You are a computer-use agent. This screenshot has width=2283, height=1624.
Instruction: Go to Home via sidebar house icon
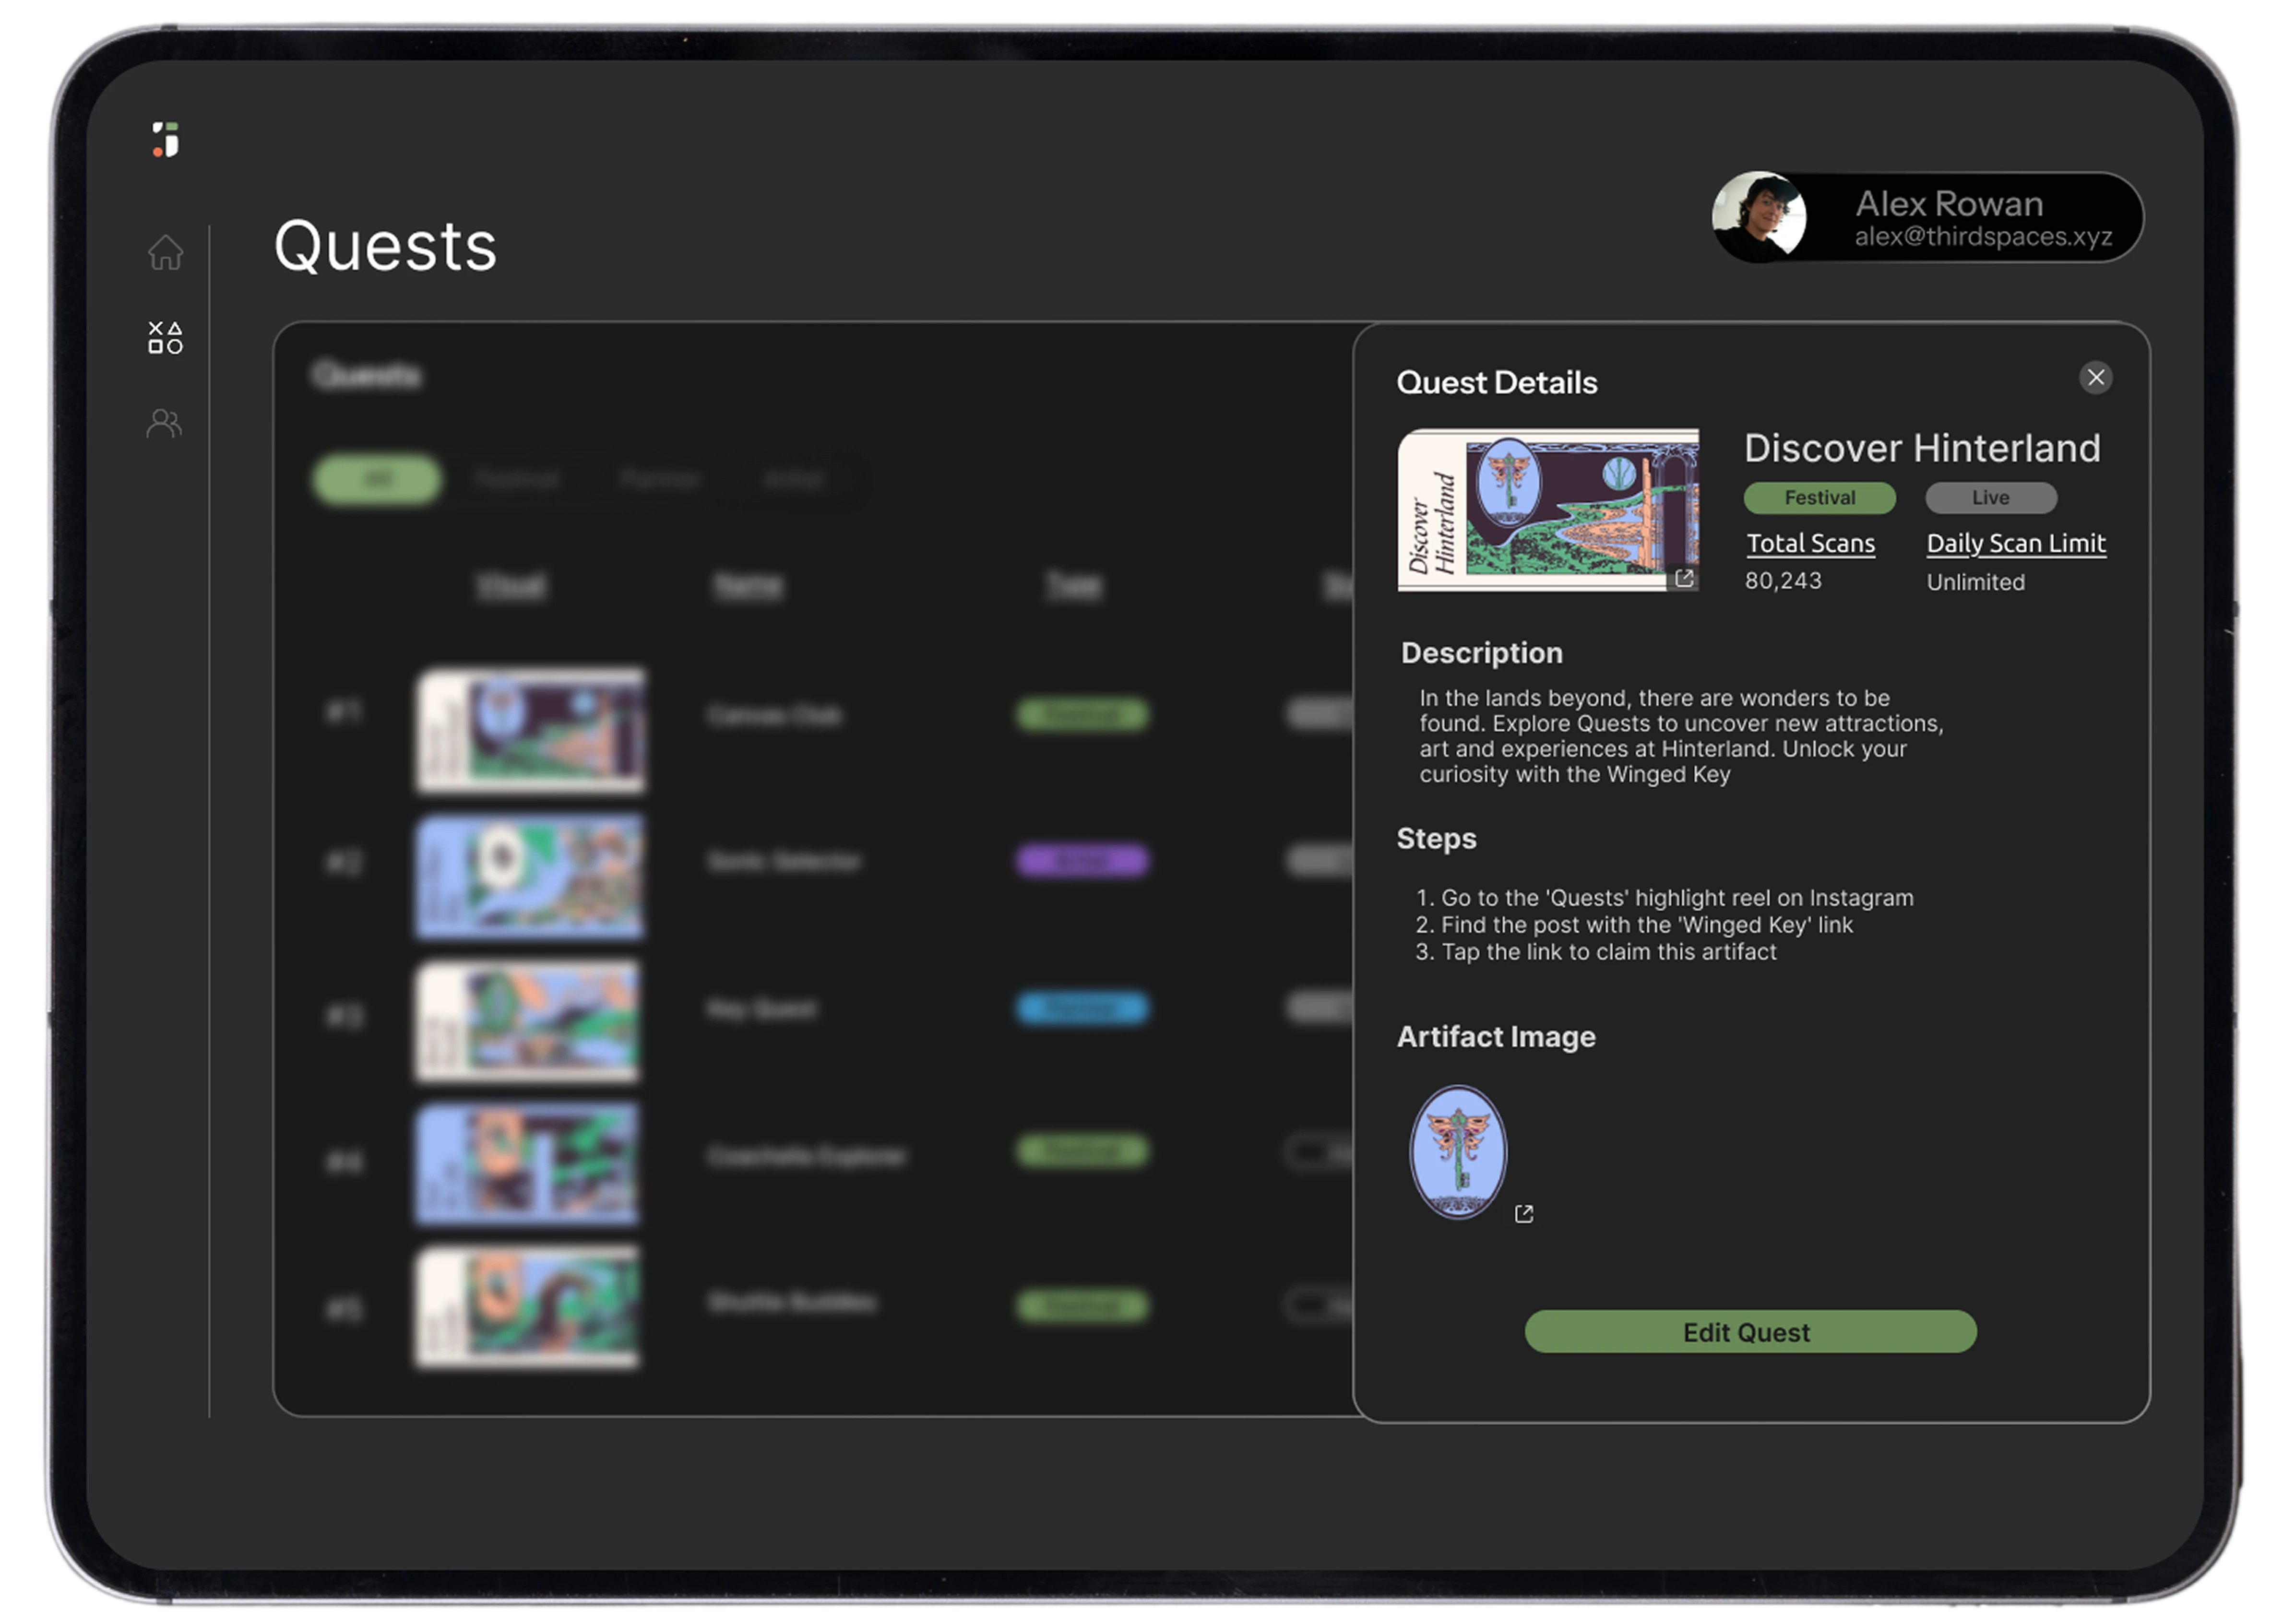coord(166,252)
